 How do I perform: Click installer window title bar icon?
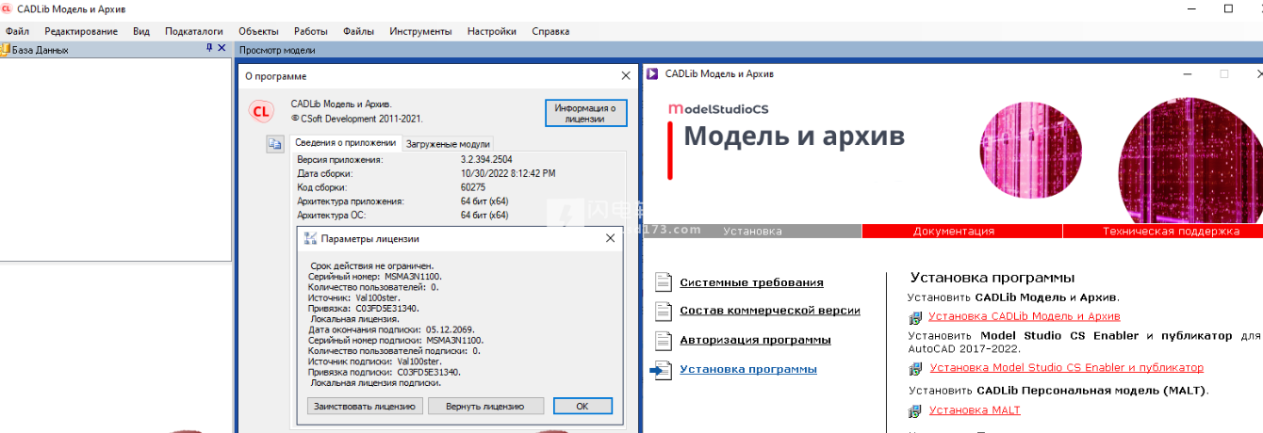point(652,73)
